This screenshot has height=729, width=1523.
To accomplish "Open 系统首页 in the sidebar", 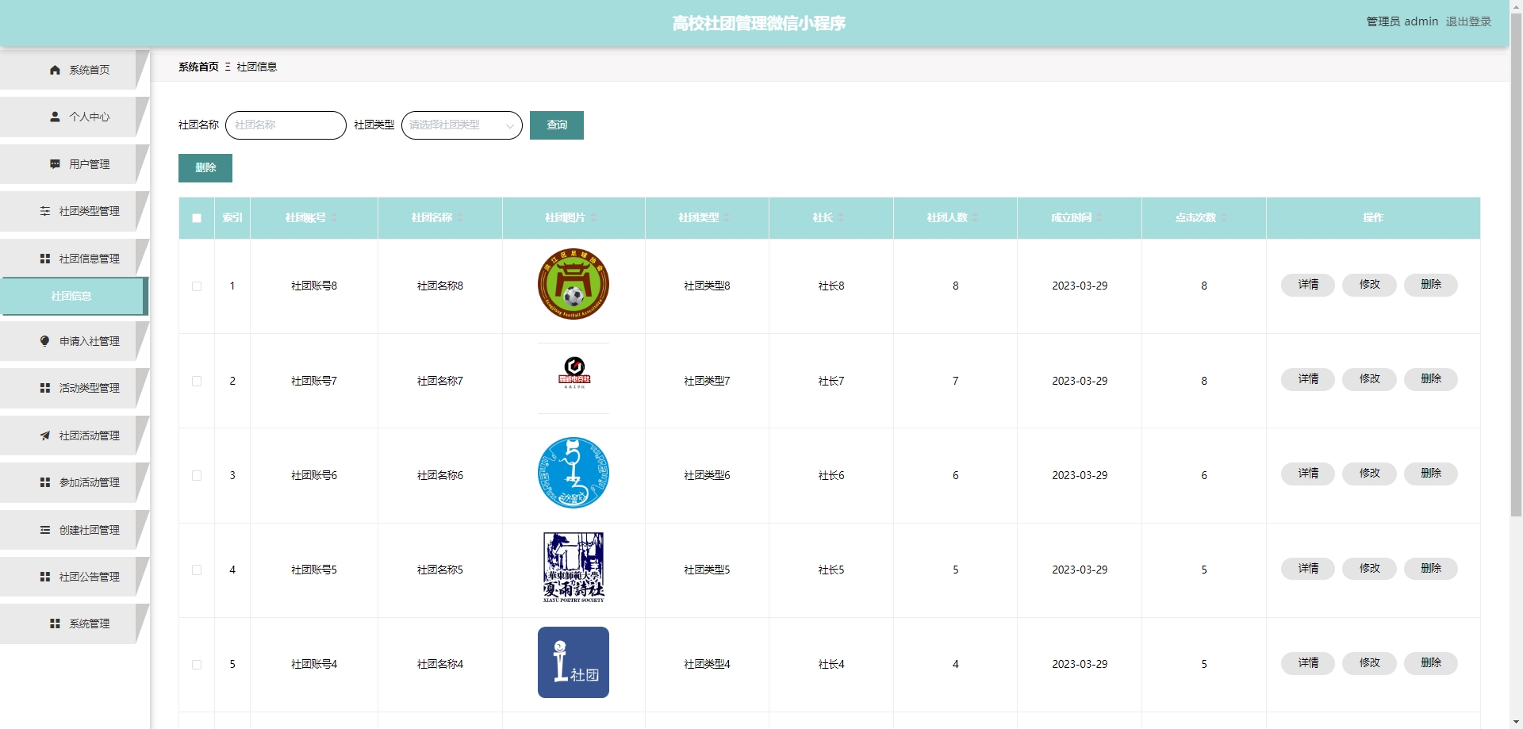I will click(x=74, y=70).
